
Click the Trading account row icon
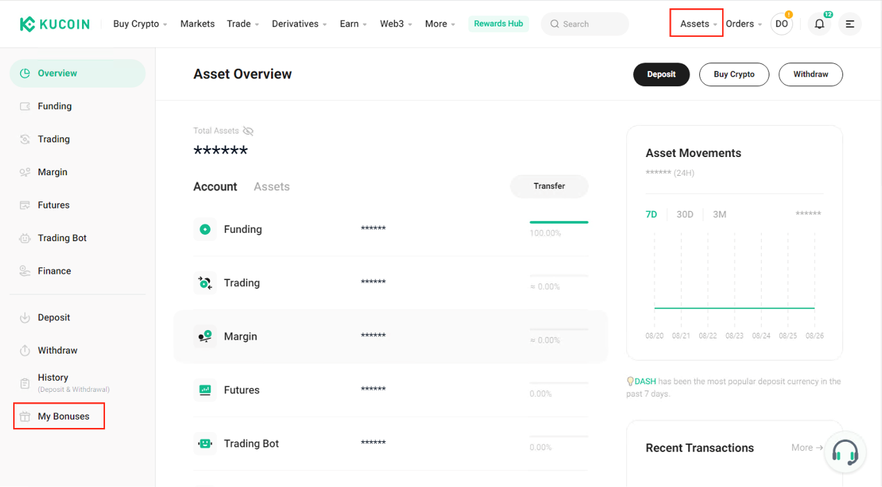(x=205, y=283)
